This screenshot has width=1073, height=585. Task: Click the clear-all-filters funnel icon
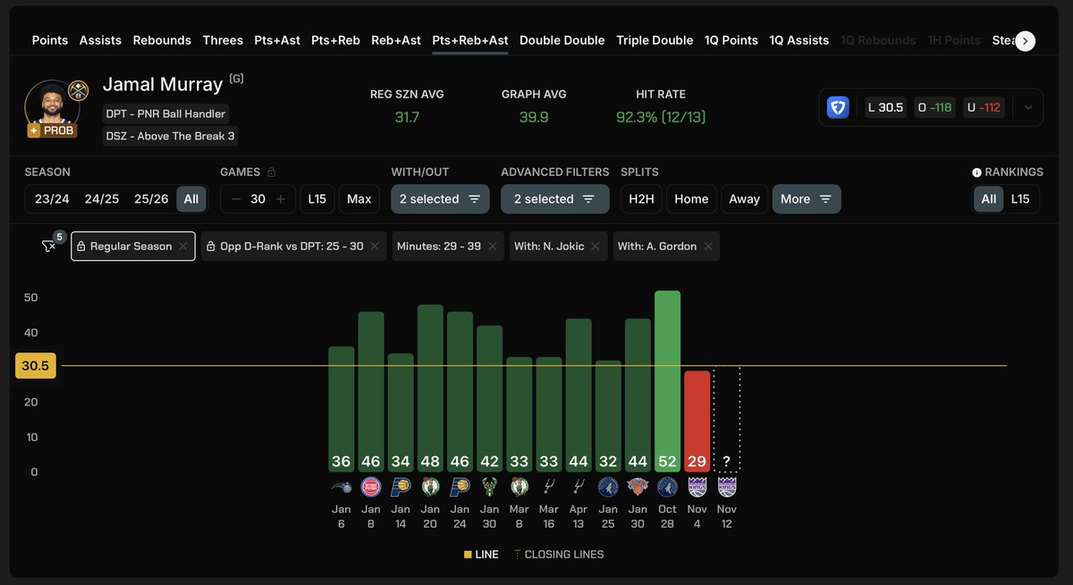(x=47, y=246)
